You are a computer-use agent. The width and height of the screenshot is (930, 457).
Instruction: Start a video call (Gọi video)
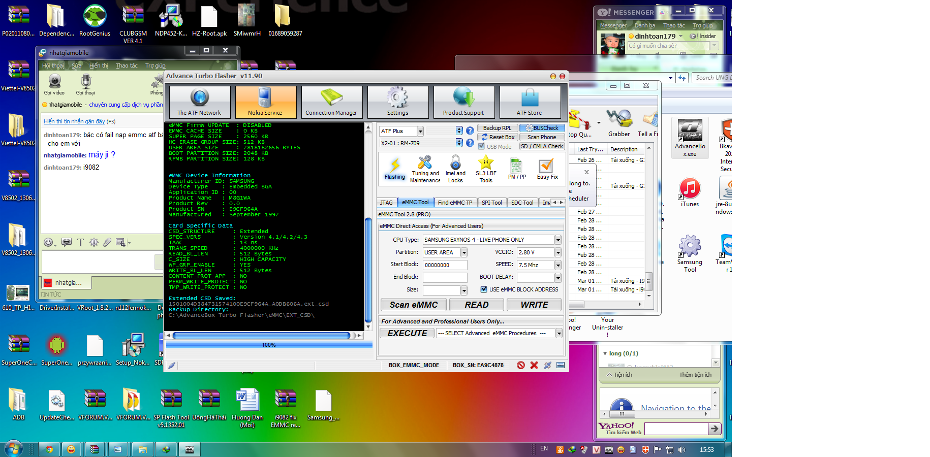54,84
